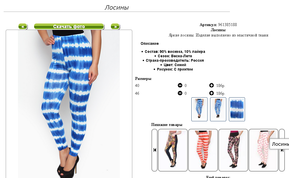Decrease quantity for size 40
This screenshot has height=178, width=289.
(x=180, y=85)
